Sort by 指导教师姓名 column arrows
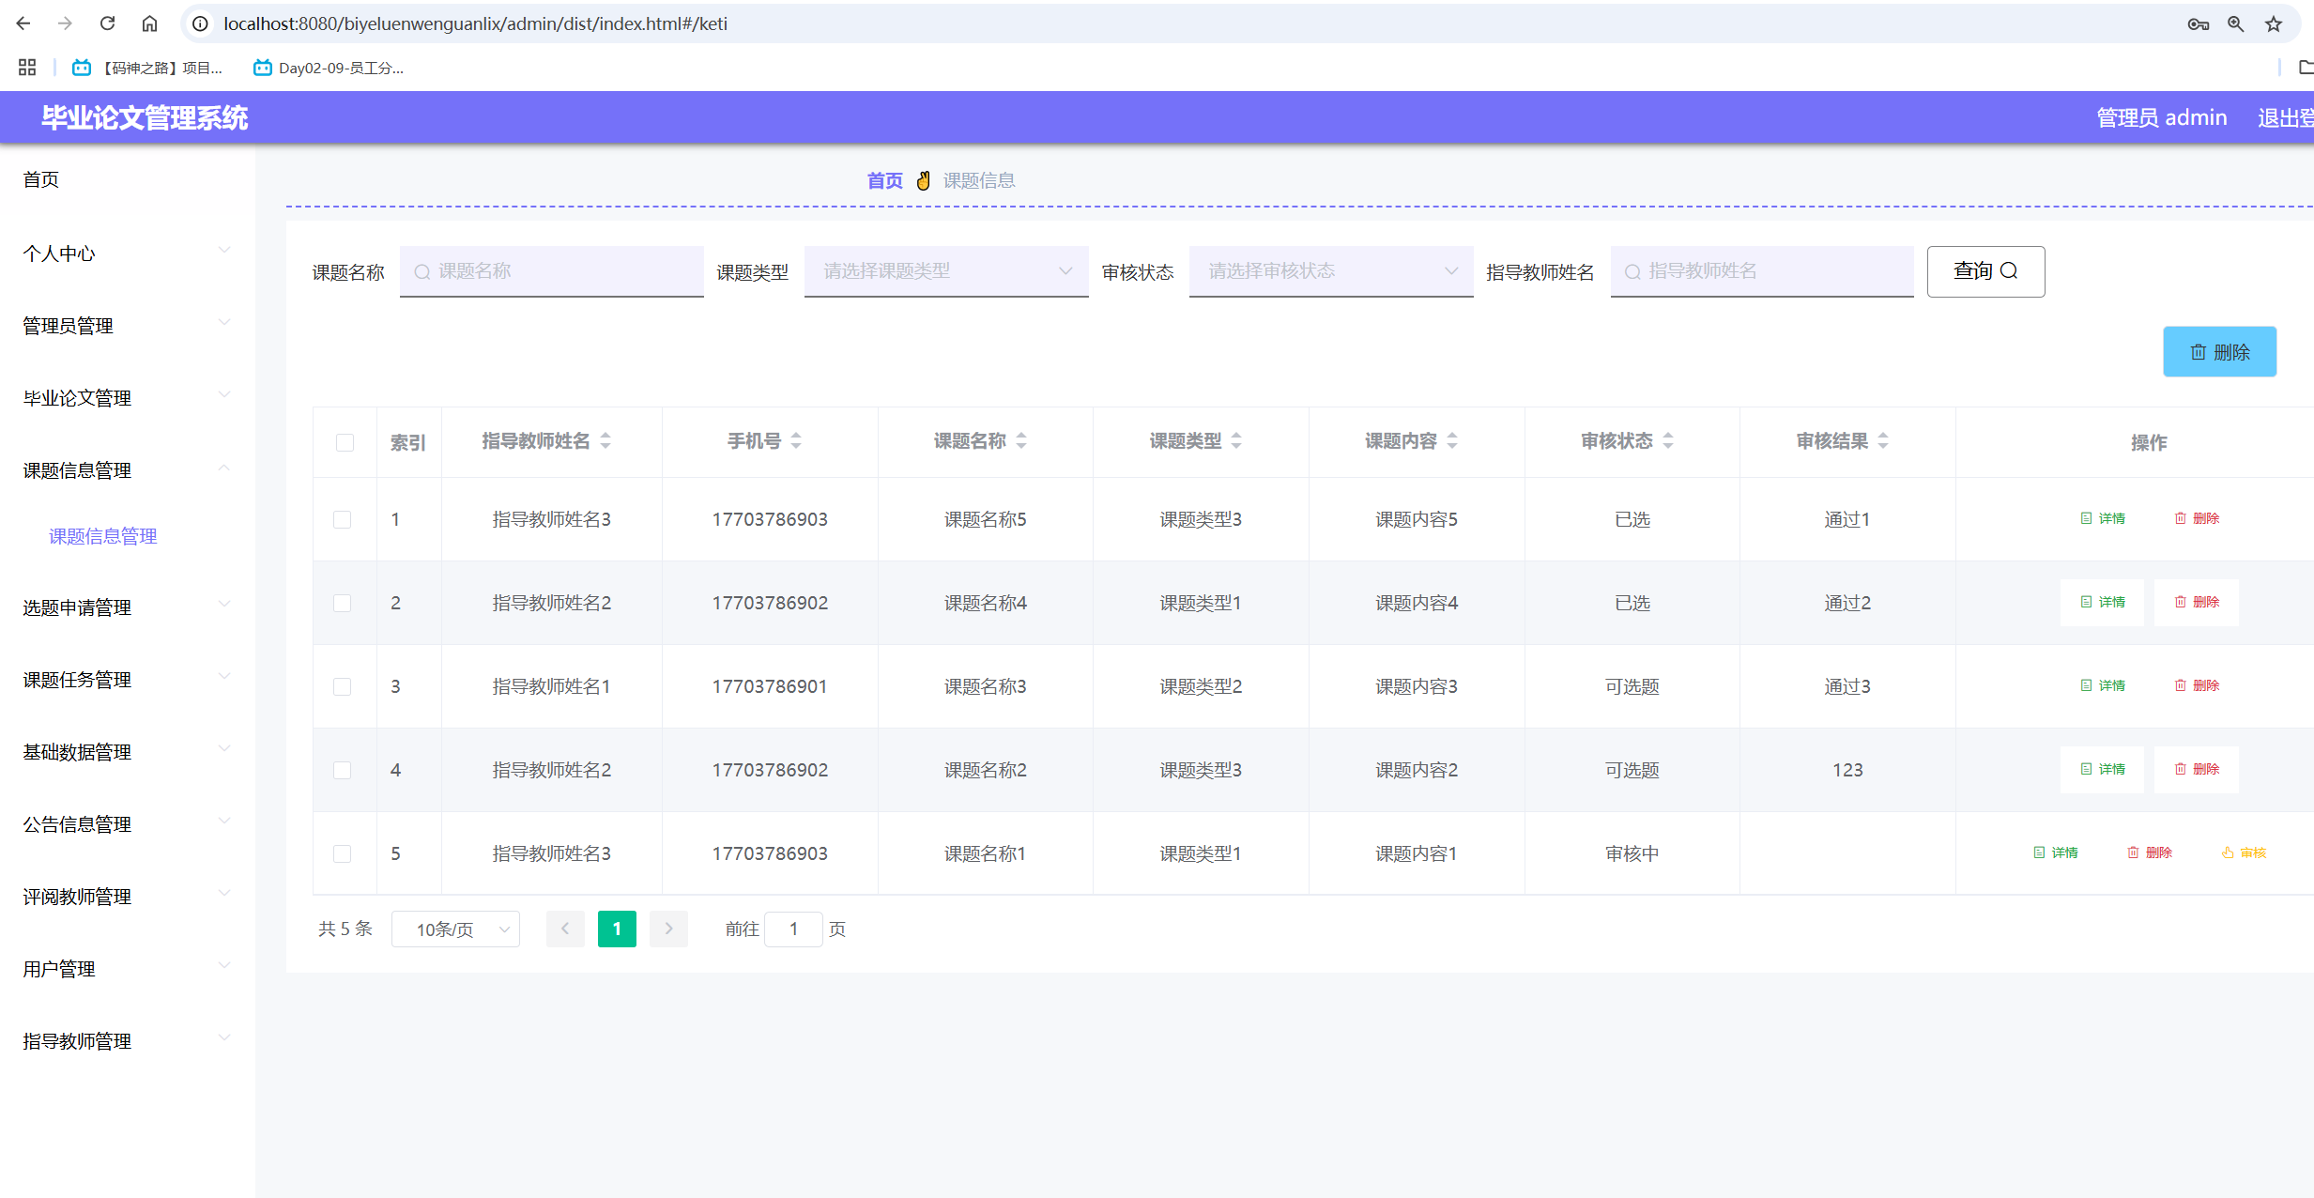2314x1198 pixels. pos(605,440)
